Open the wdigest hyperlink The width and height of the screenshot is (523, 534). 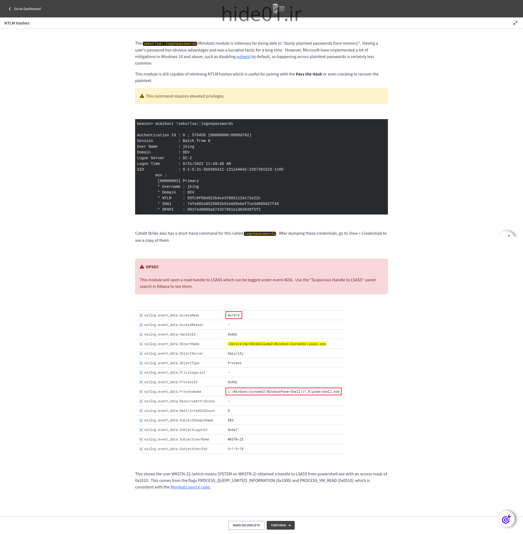point(243,57)
